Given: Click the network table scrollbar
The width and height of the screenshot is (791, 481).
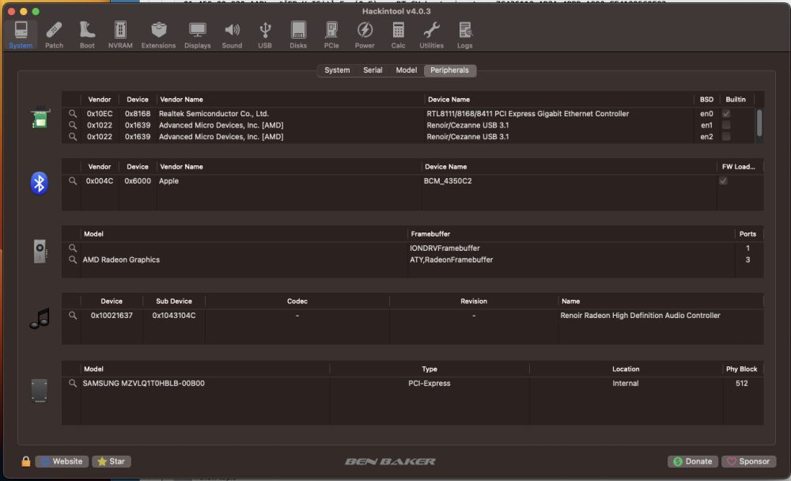Looking at the screenshot, I should click(759, 123).
